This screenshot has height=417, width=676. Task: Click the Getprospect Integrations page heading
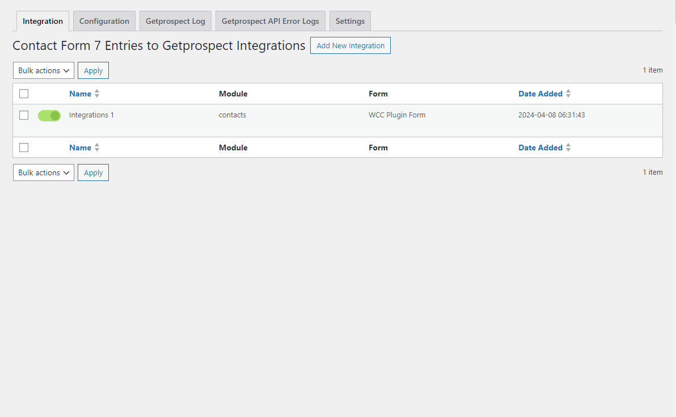point(159,46)
